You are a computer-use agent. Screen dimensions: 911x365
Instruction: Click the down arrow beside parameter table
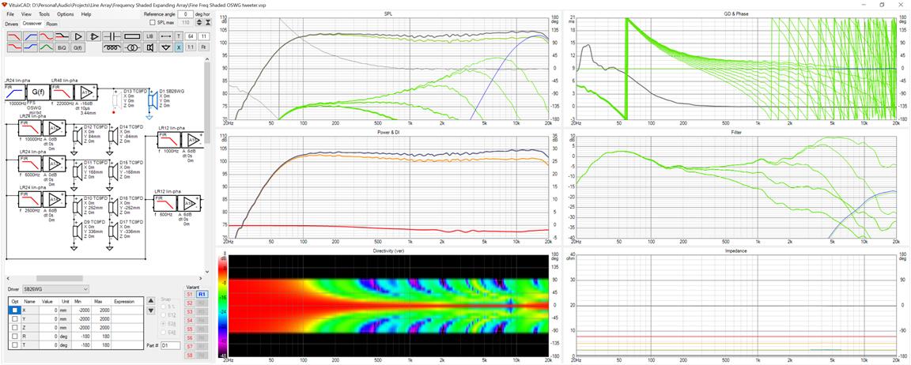(x=150, y=310)
